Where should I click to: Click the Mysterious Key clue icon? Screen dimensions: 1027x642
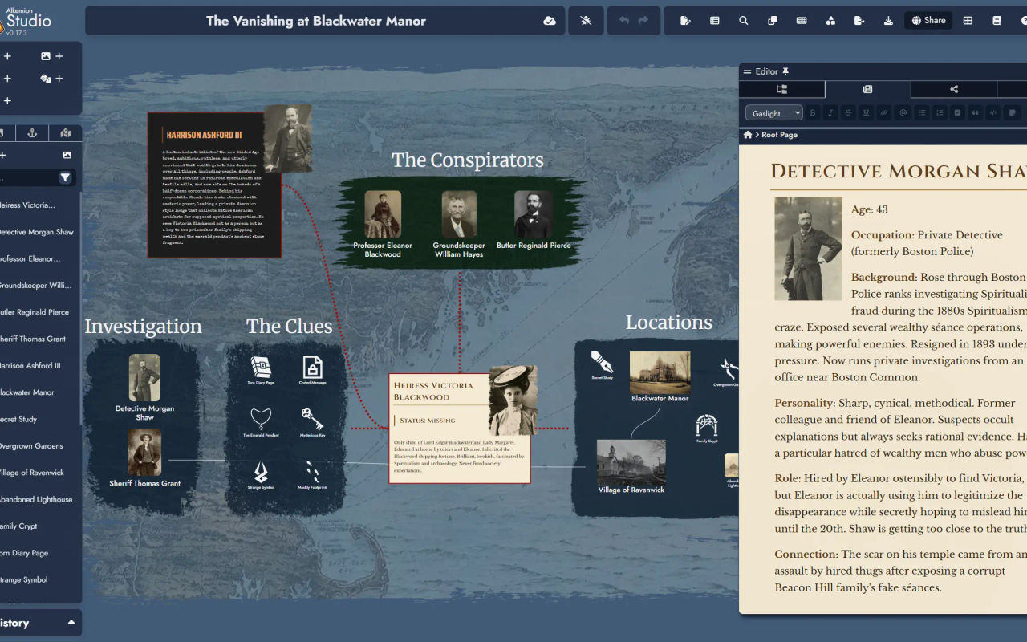(312, 419)
